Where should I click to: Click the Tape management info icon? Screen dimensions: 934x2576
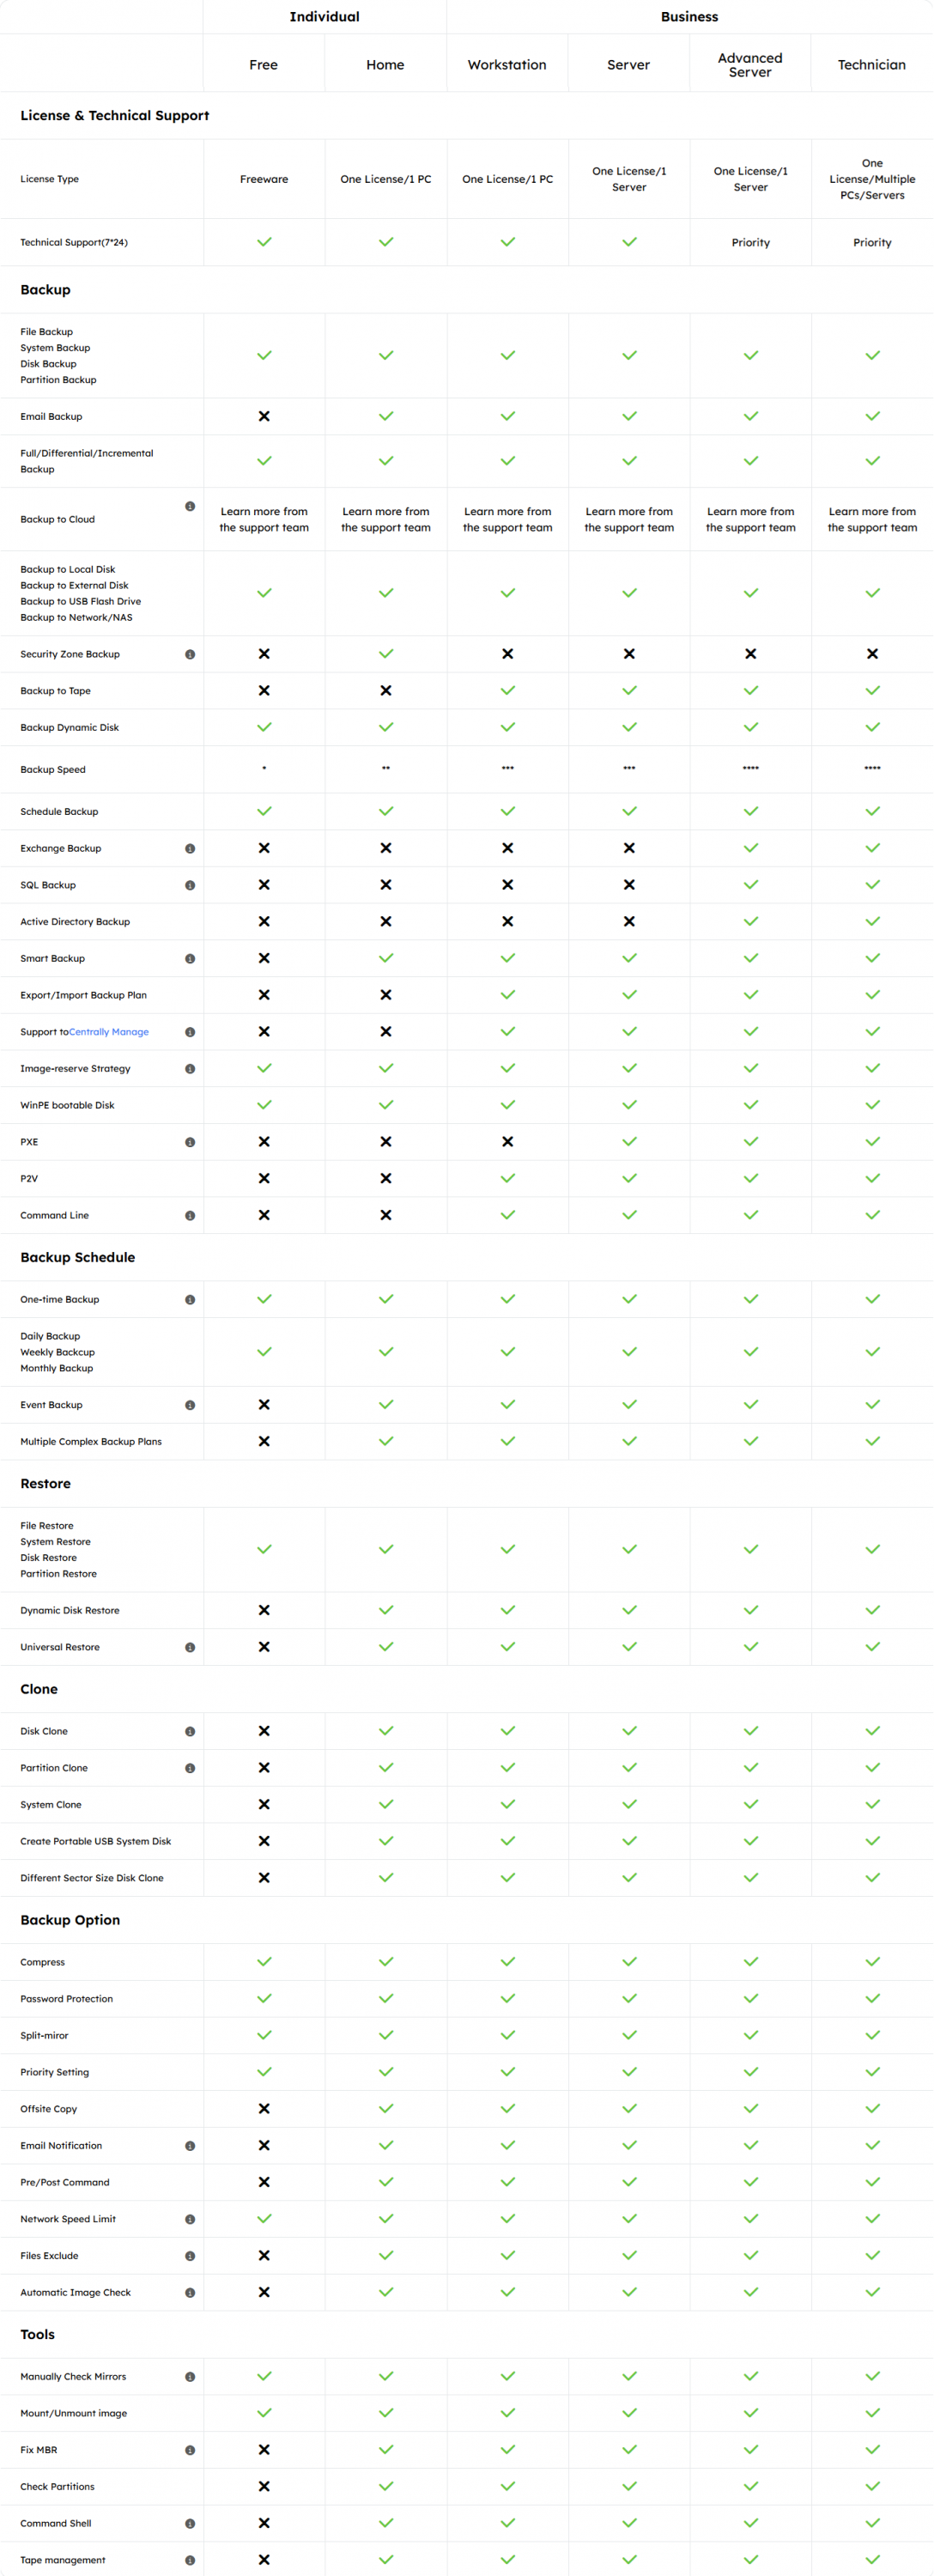(190, 2560)
